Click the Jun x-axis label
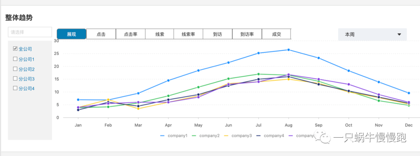This screenshot has height=156, width=420. 229,125
